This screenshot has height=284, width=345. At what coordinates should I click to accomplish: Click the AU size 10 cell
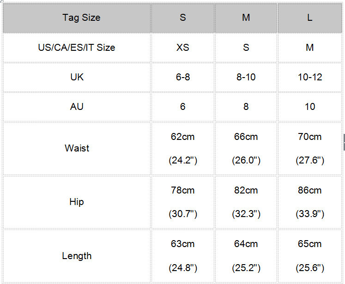[310, 107]
